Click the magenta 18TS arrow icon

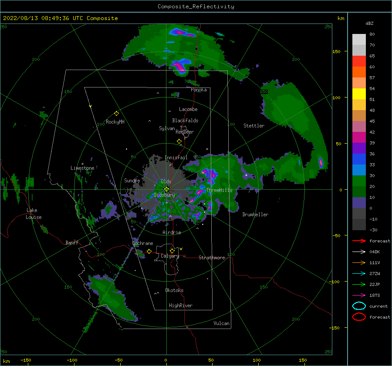tap(359, 295)
